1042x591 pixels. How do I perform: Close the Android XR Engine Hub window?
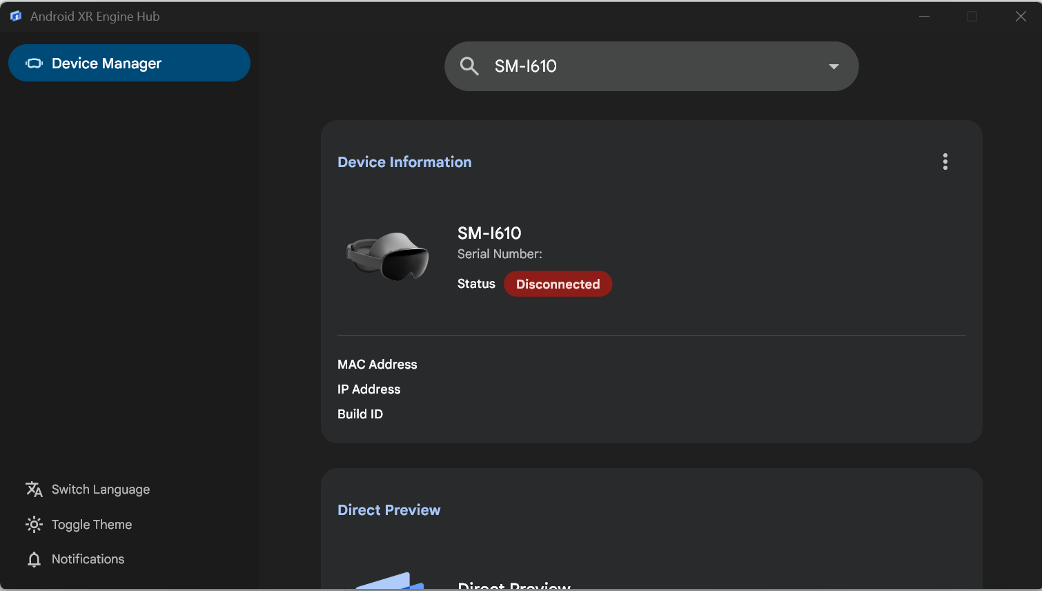[x=1021, y=16]
